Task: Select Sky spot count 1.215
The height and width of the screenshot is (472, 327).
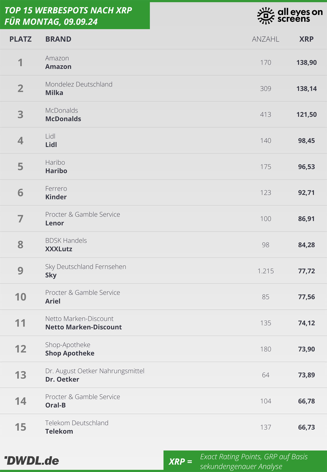Action: point(265,271)
